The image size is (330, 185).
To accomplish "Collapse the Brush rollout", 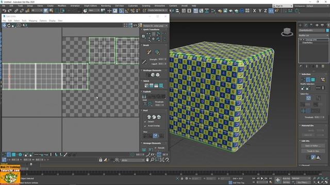I will tap(142, 45).
